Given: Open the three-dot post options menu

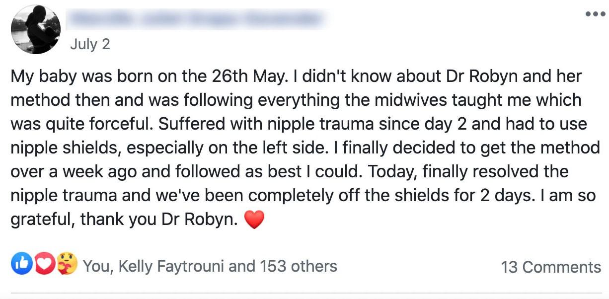Looking at the screenshot, I should pyautogui.click(x=595, y=14).
